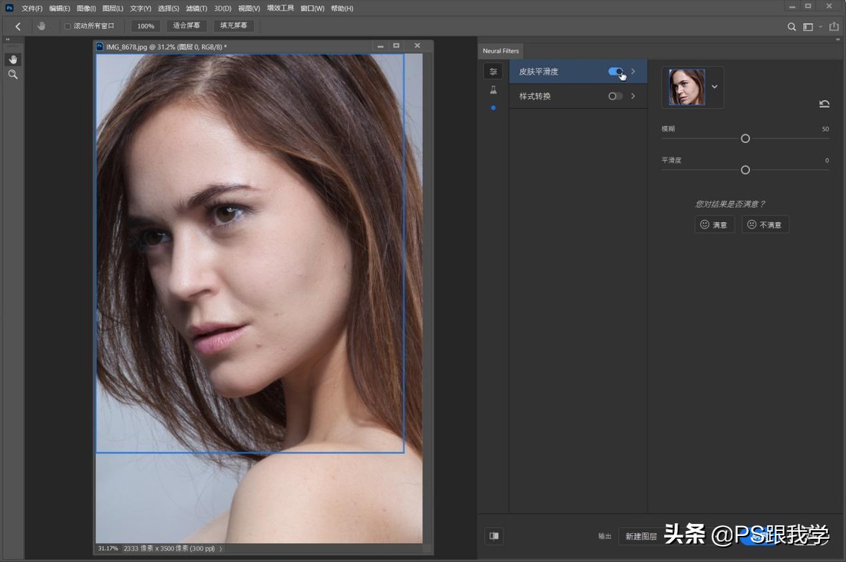846x562 pixels.
Task: Click the 模糊 slider handle
Action: pyautogui.click(x=745, y=139)
